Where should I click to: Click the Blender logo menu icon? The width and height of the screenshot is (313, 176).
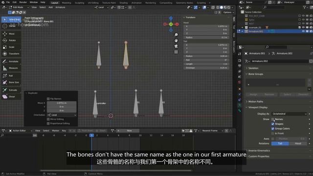click(3, 2)
